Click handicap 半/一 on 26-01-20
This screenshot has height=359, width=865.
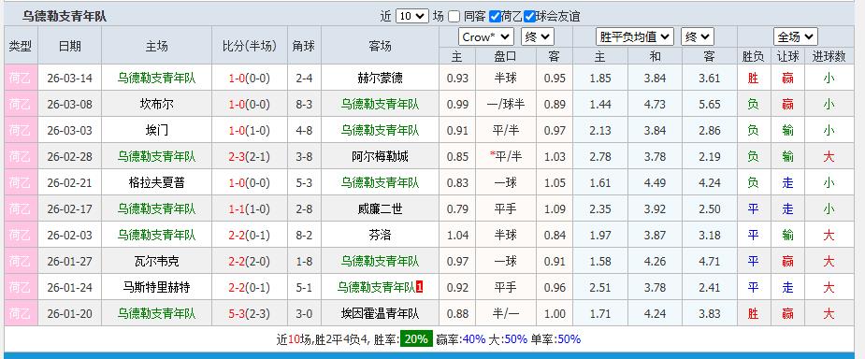click(506, 314)
